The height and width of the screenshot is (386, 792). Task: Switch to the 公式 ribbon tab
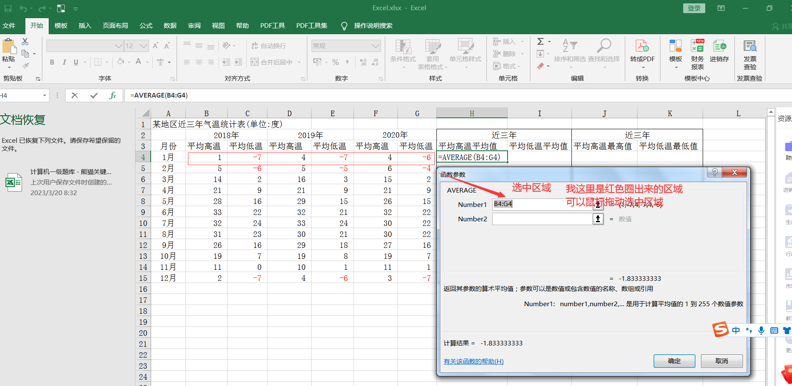click(146, 26)
